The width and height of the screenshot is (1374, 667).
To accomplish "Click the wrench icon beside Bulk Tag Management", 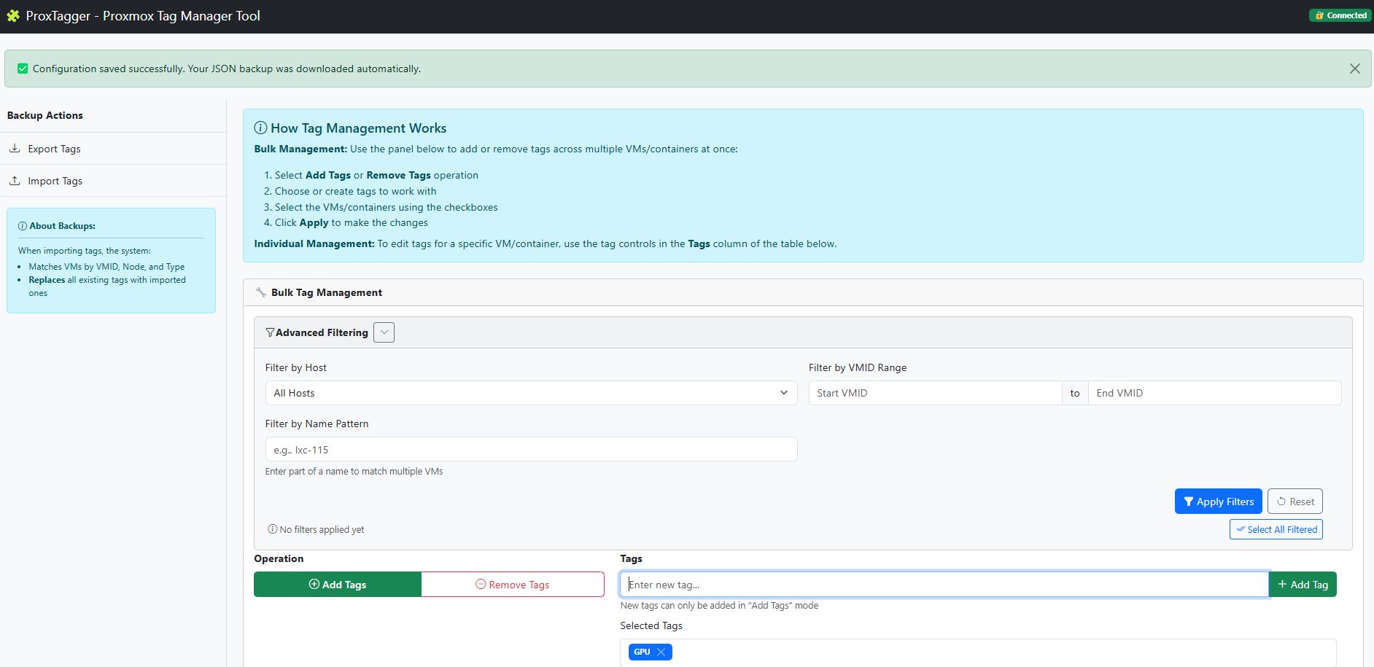I will pyautogui.click(x=260, y=292).
